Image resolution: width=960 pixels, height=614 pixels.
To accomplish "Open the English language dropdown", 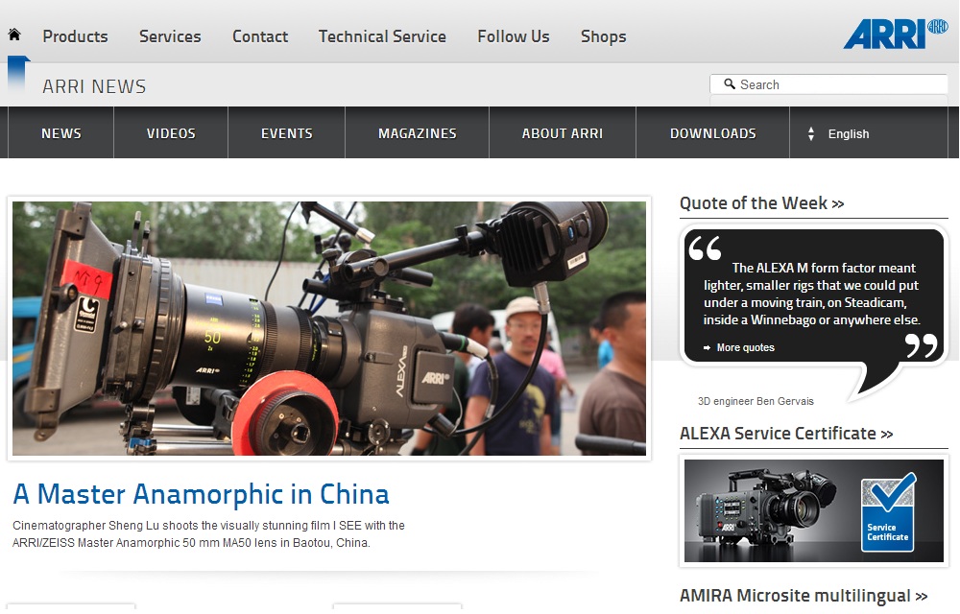I will (849, 134).
